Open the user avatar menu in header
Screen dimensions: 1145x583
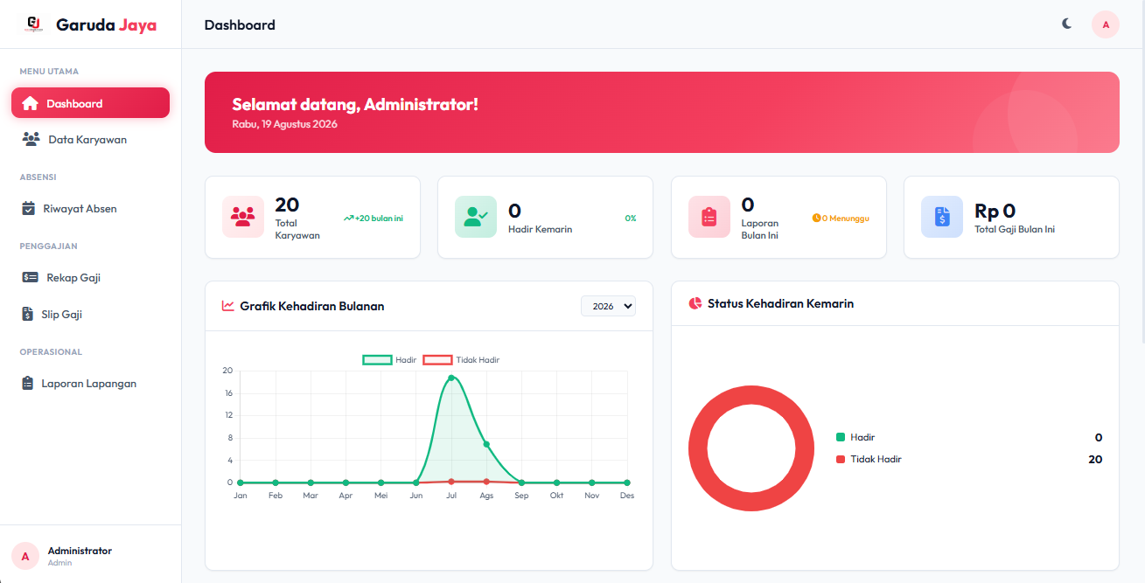(x=1106, y=24)
